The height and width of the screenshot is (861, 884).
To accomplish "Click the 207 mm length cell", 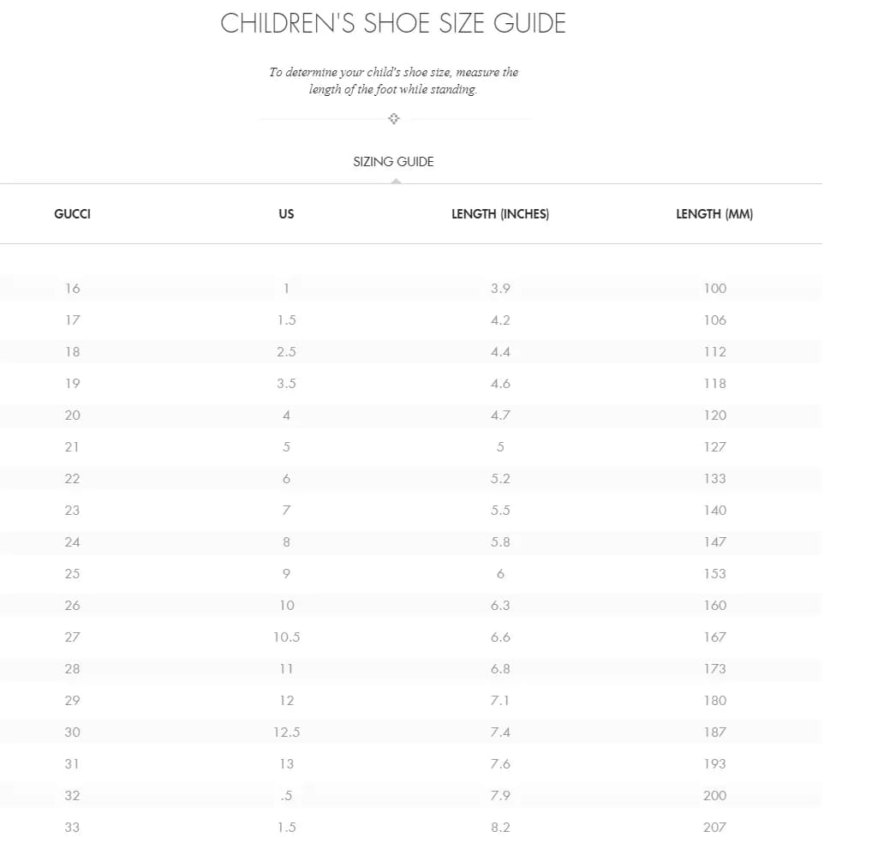I will tap(714, 827).
